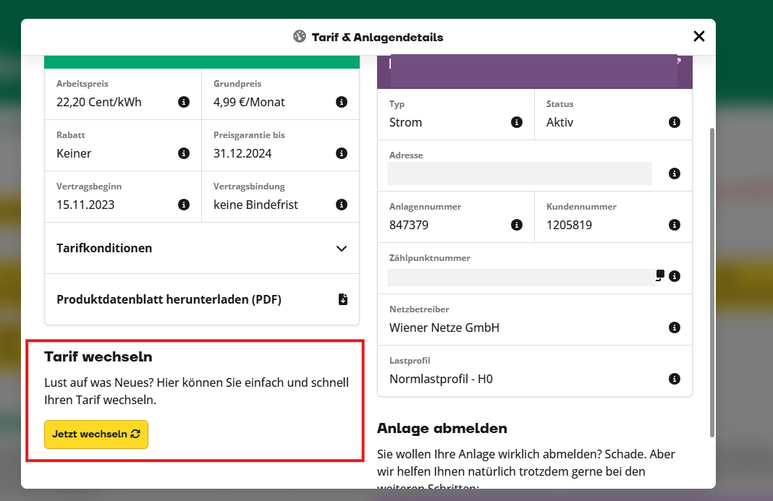
Task: Click the Anlage abmelden heading
Action: click(442, 428)
